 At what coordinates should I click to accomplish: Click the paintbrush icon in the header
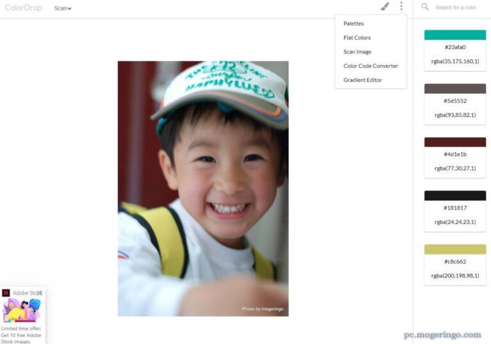point(385,7)
